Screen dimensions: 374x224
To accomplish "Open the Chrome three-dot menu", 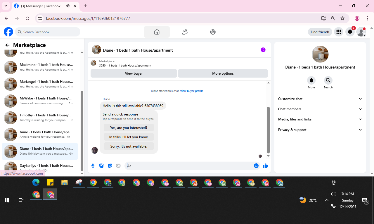I will coord(368,18).
